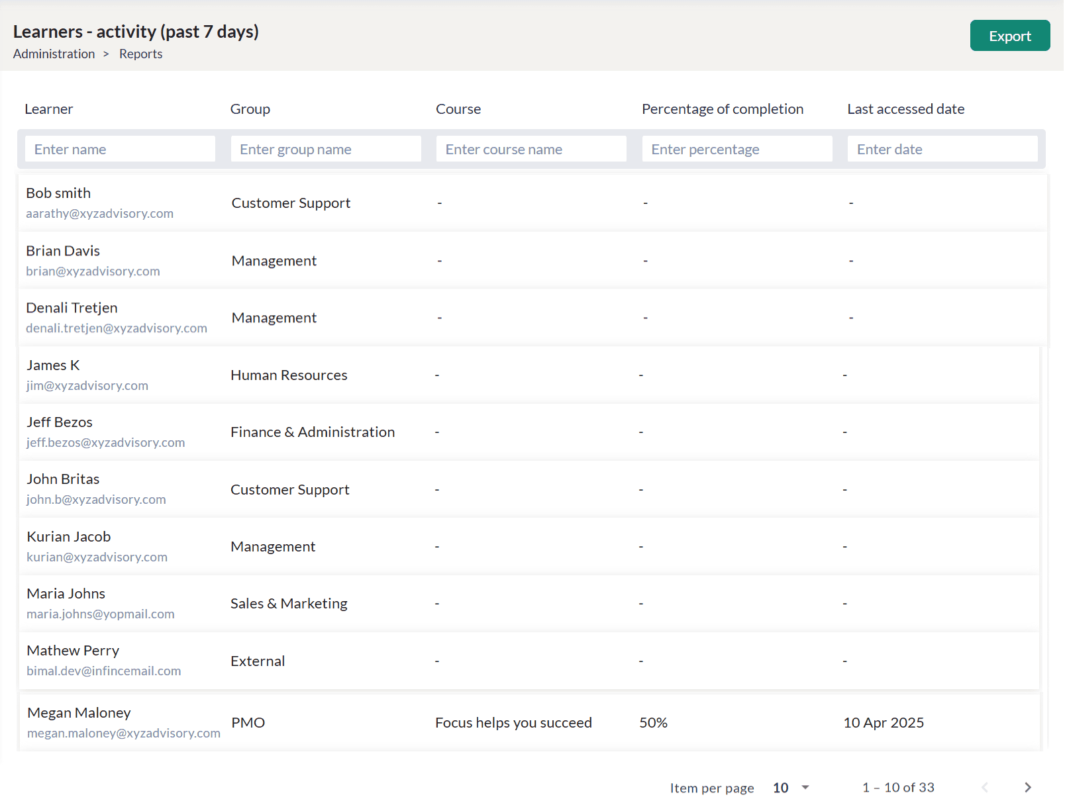Click the Group column header

coord(250,109)
